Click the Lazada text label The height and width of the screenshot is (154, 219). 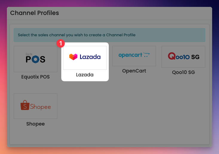85,75
